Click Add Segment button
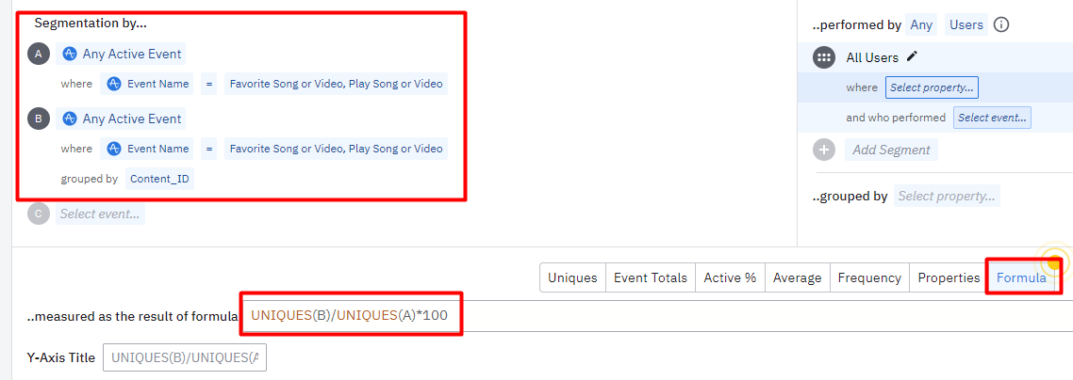 [891, 150]
